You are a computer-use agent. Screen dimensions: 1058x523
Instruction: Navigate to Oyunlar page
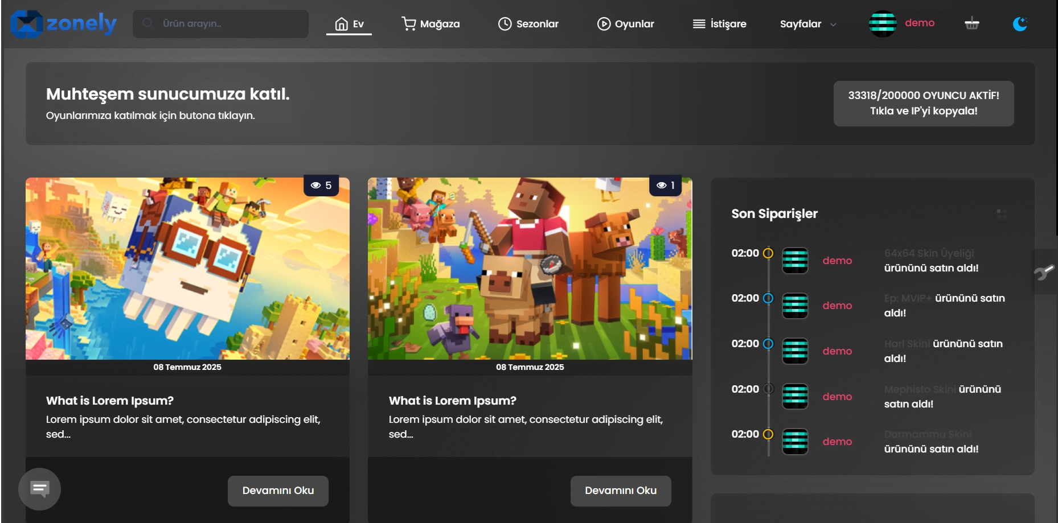coord(625,24)
